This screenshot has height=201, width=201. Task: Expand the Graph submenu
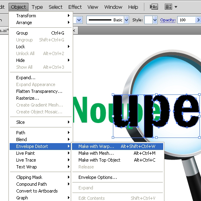40,198
